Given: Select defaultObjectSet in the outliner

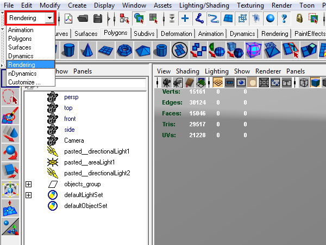Looking at the screenshot, I should [x=86, y=206].
